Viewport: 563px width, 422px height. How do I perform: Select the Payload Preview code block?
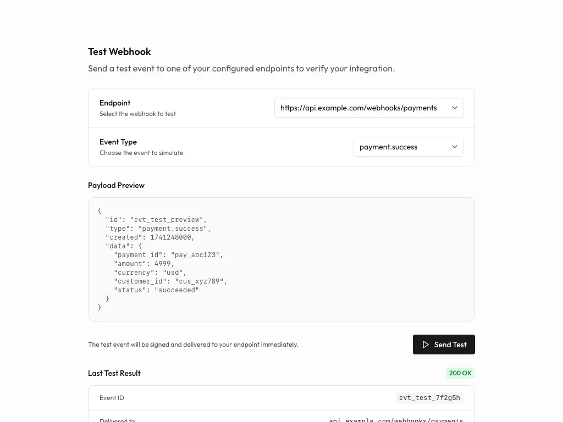[281, 259]
